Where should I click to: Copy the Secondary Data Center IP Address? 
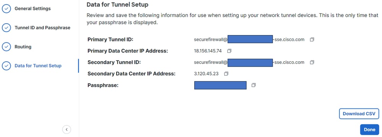pos(226,73)
